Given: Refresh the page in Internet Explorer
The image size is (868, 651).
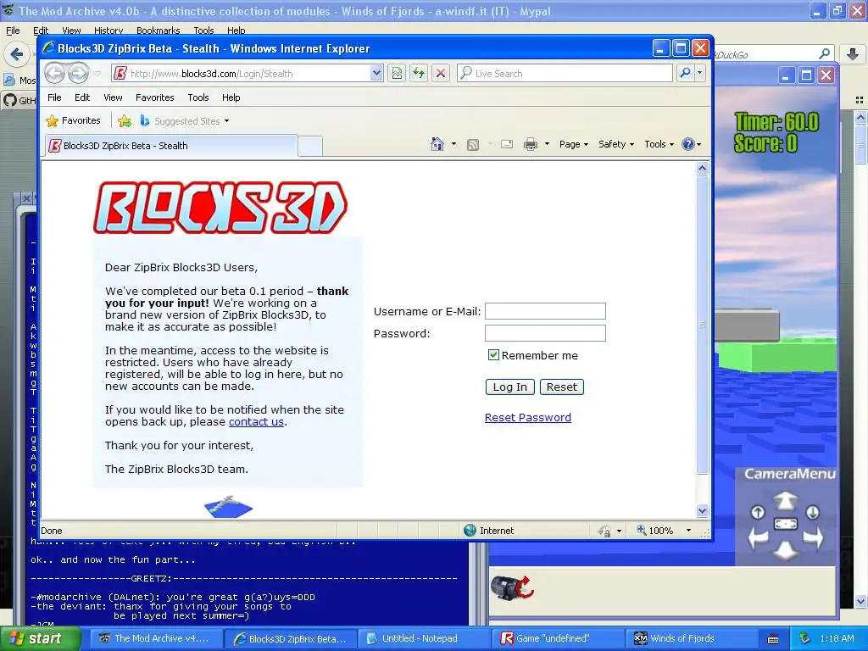Looking at the screenshot, I should [x=419, y=73].
